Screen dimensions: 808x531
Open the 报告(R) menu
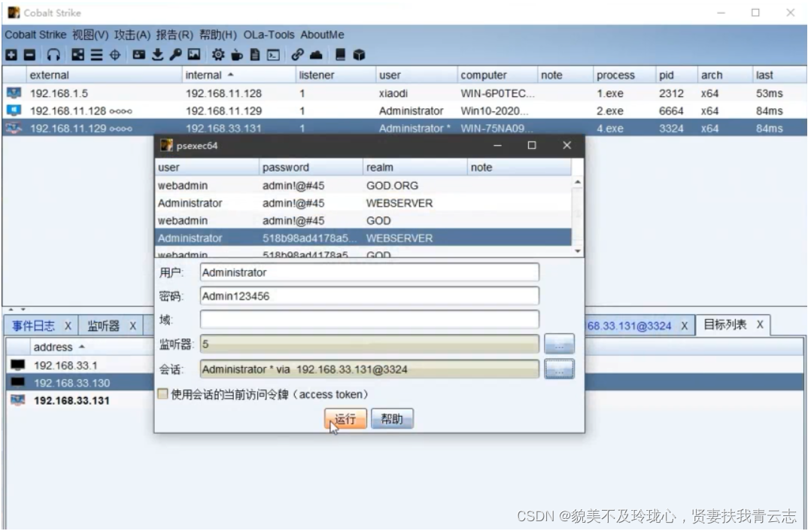175,35
